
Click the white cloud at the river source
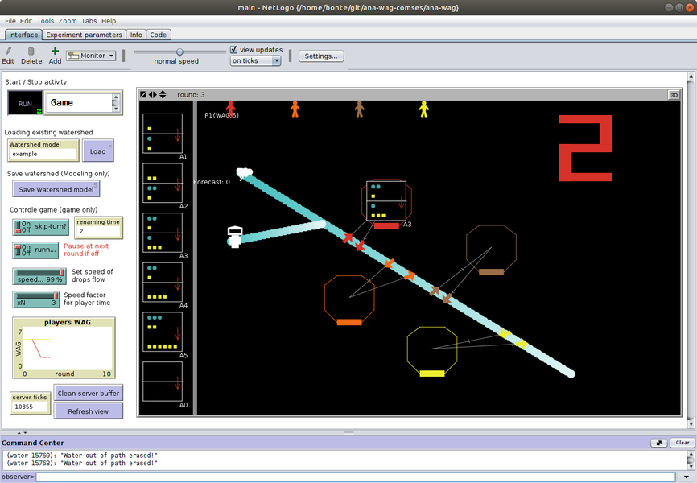click(244, 172)
